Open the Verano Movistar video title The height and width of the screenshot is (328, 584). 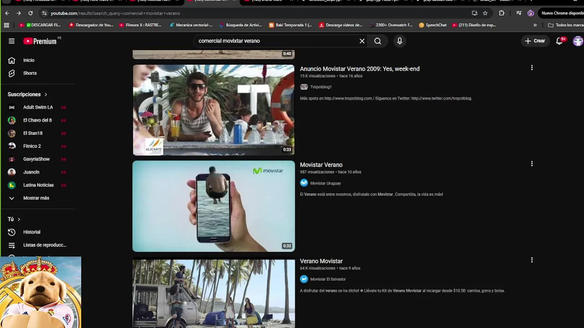click(321, 261)
